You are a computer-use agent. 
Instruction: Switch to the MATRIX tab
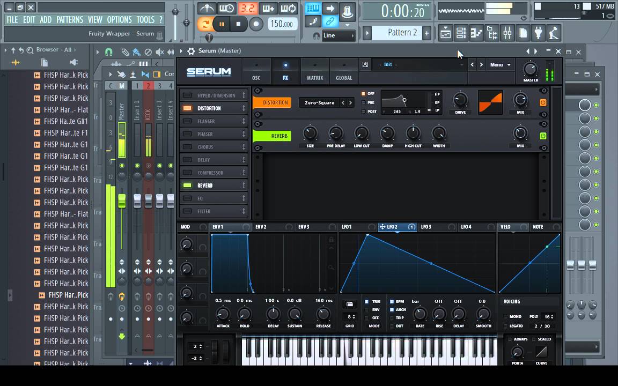(315, 71)
